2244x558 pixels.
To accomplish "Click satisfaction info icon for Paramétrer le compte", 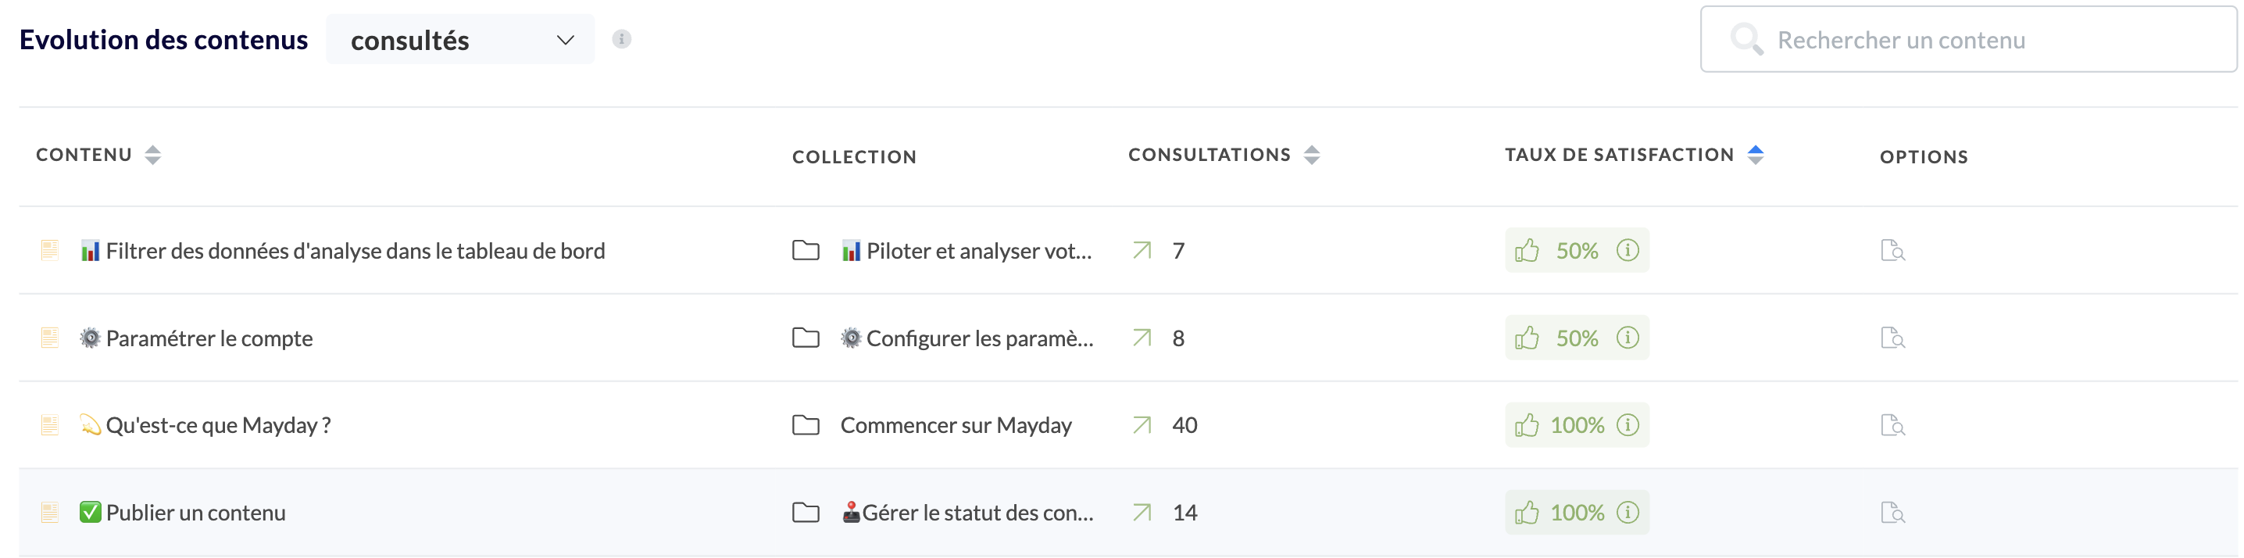I will click(1628, 338).
